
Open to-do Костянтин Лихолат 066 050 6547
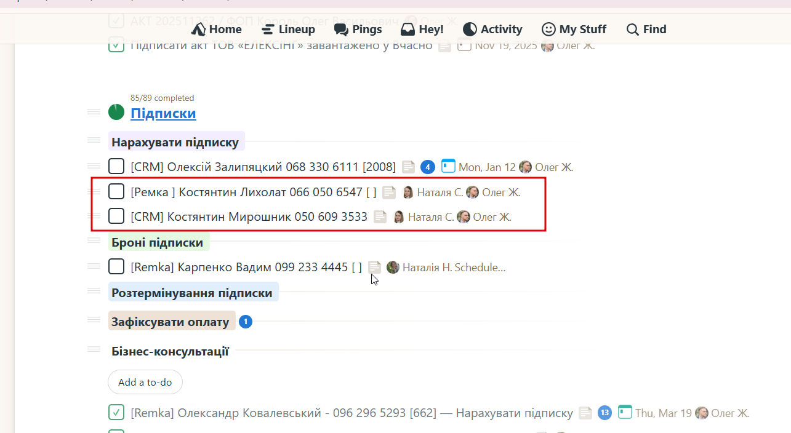pyautogui.click(x=254, y=192)
